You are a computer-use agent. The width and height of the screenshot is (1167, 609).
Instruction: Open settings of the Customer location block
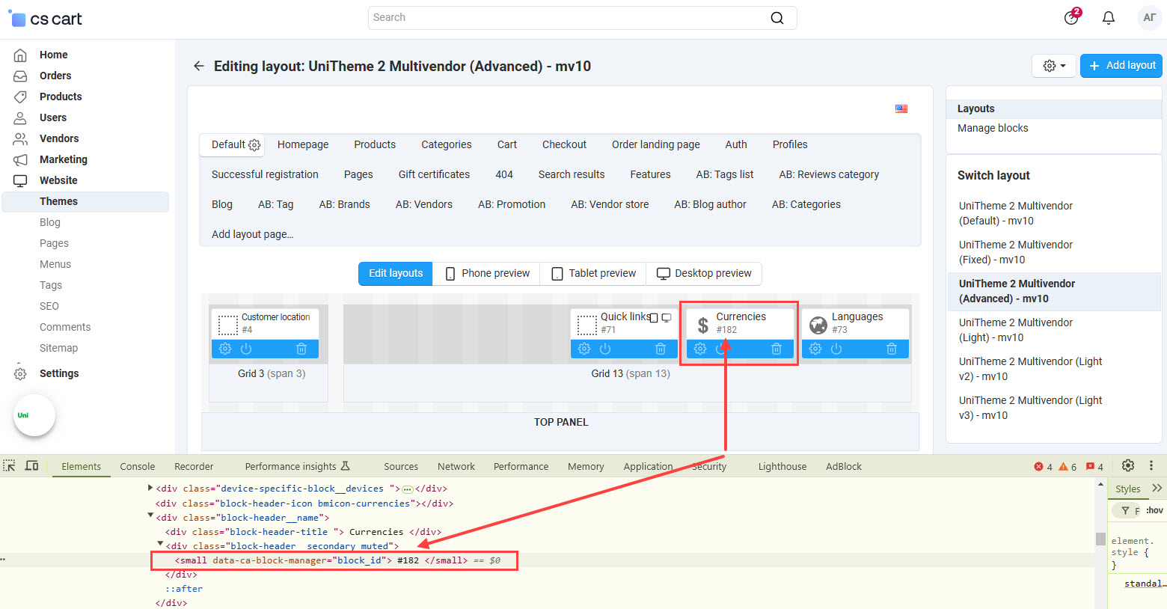coord(225,349)
